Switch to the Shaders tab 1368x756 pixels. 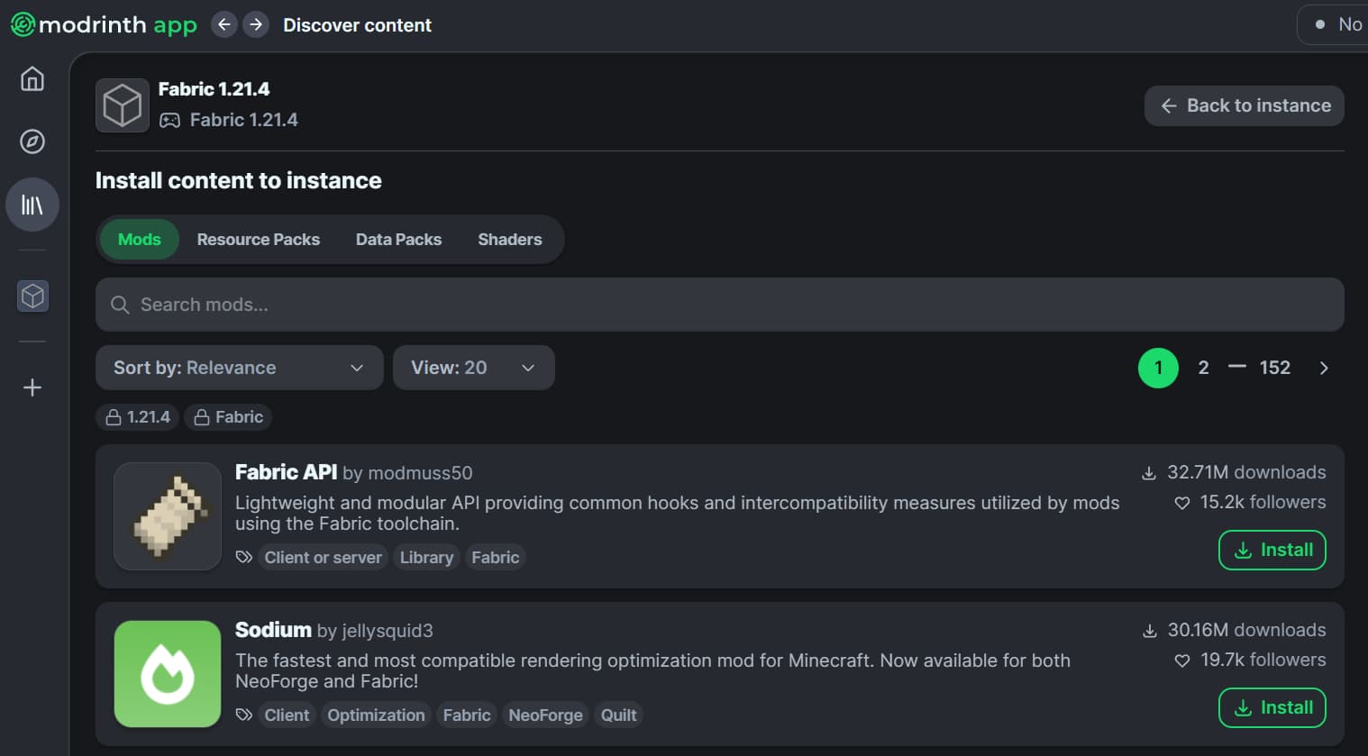(510, 240)
